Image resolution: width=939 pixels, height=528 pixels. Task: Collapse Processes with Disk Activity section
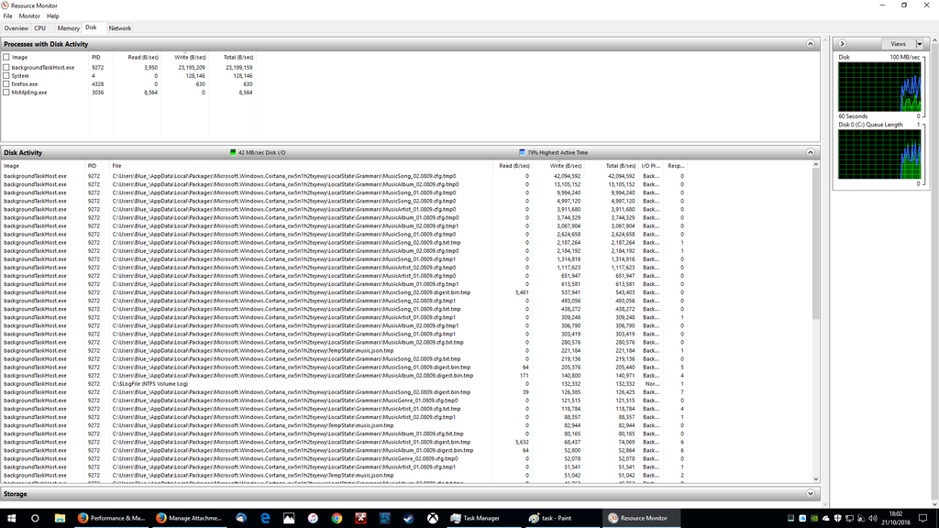tap(811, 44)
